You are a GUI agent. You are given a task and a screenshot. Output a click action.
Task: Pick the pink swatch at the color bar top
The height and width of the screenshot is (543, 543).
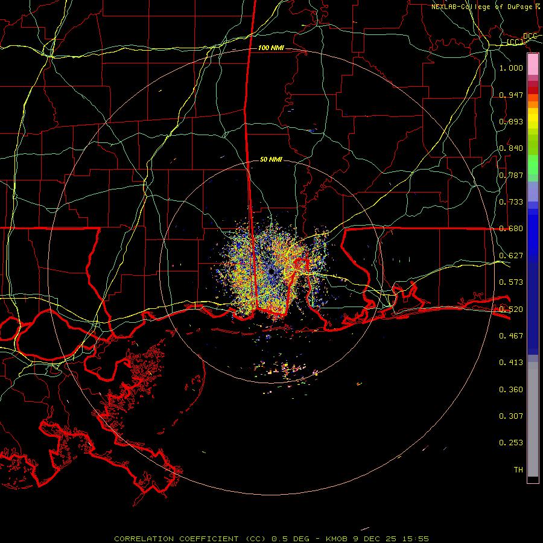tap(533, 65)
